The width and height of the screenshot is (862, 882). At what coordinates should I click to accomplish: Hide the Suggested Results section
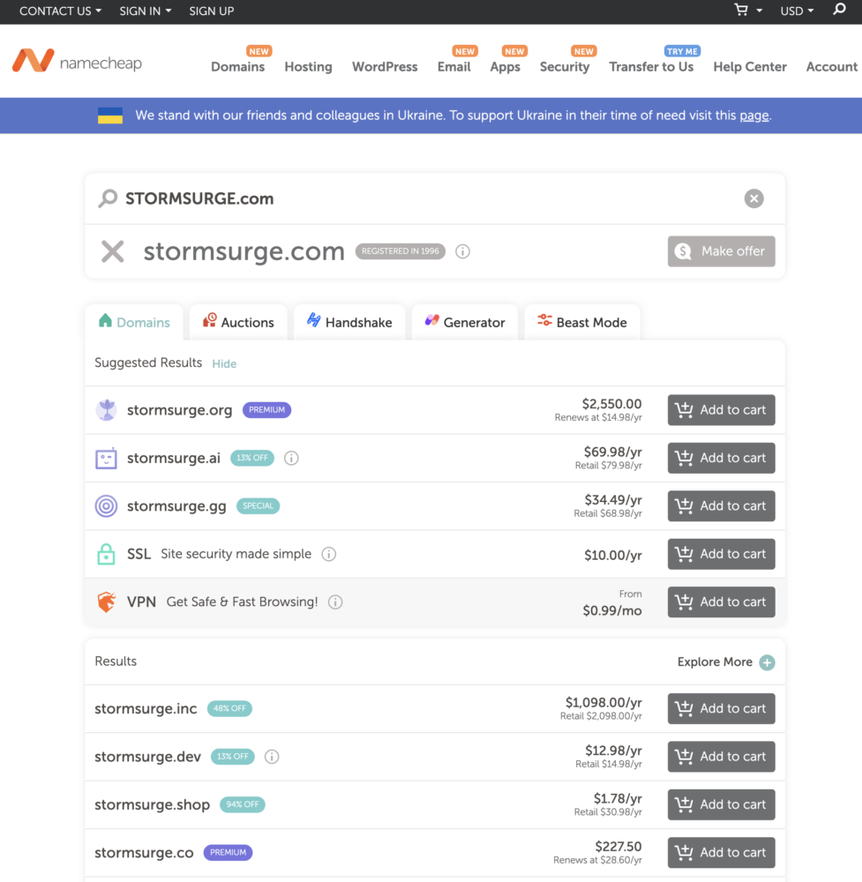[224, 363]
